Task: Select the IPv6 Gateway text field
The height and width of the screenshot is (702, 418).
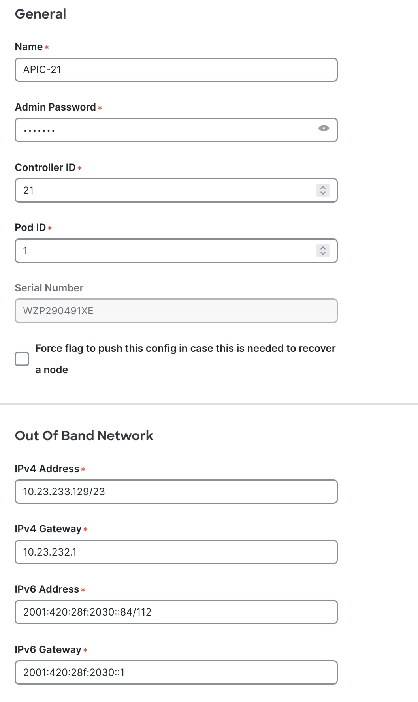Action: [x=176, y=672]
